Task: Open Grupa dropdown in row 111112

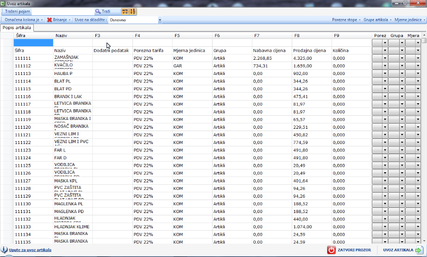Action: coord(402,66)
